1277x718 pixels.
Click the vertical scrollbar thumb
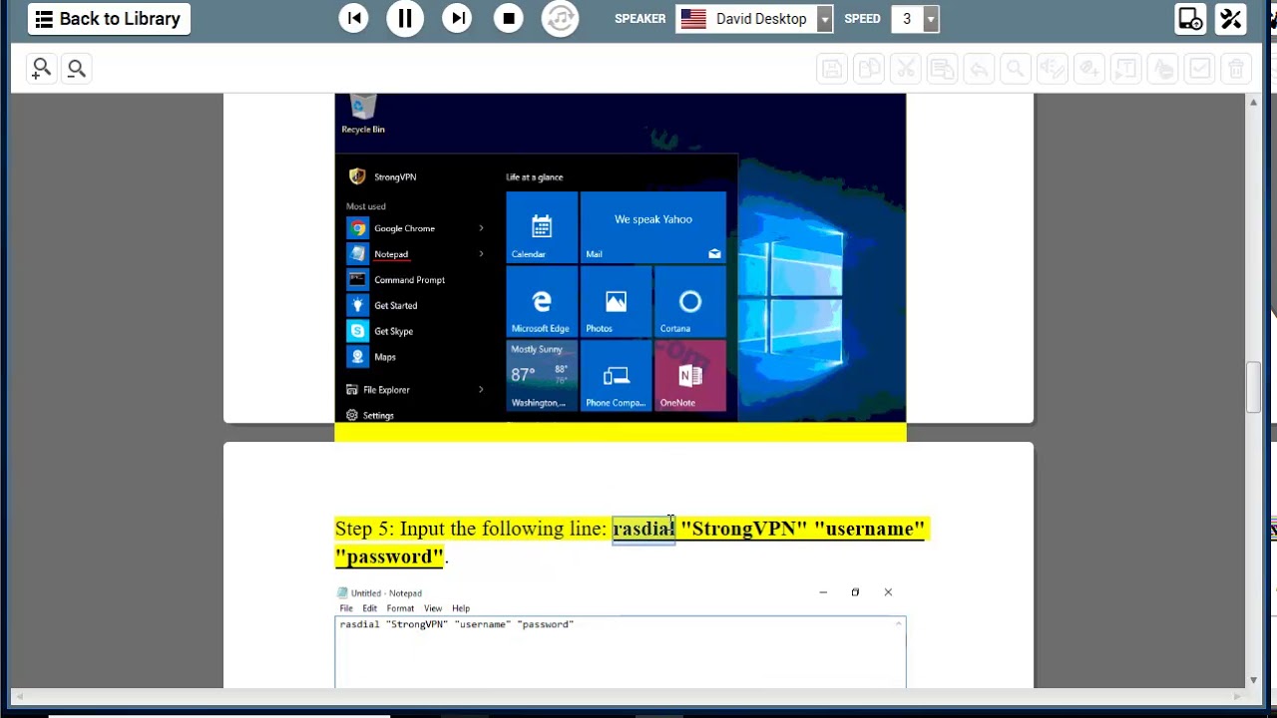pos(1254,387)
